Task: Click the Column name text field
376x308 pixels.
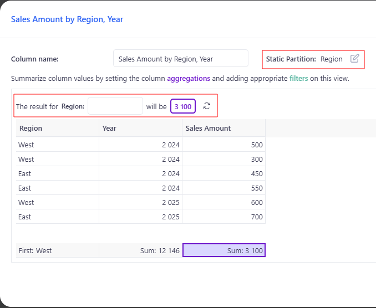Action: 180,59
